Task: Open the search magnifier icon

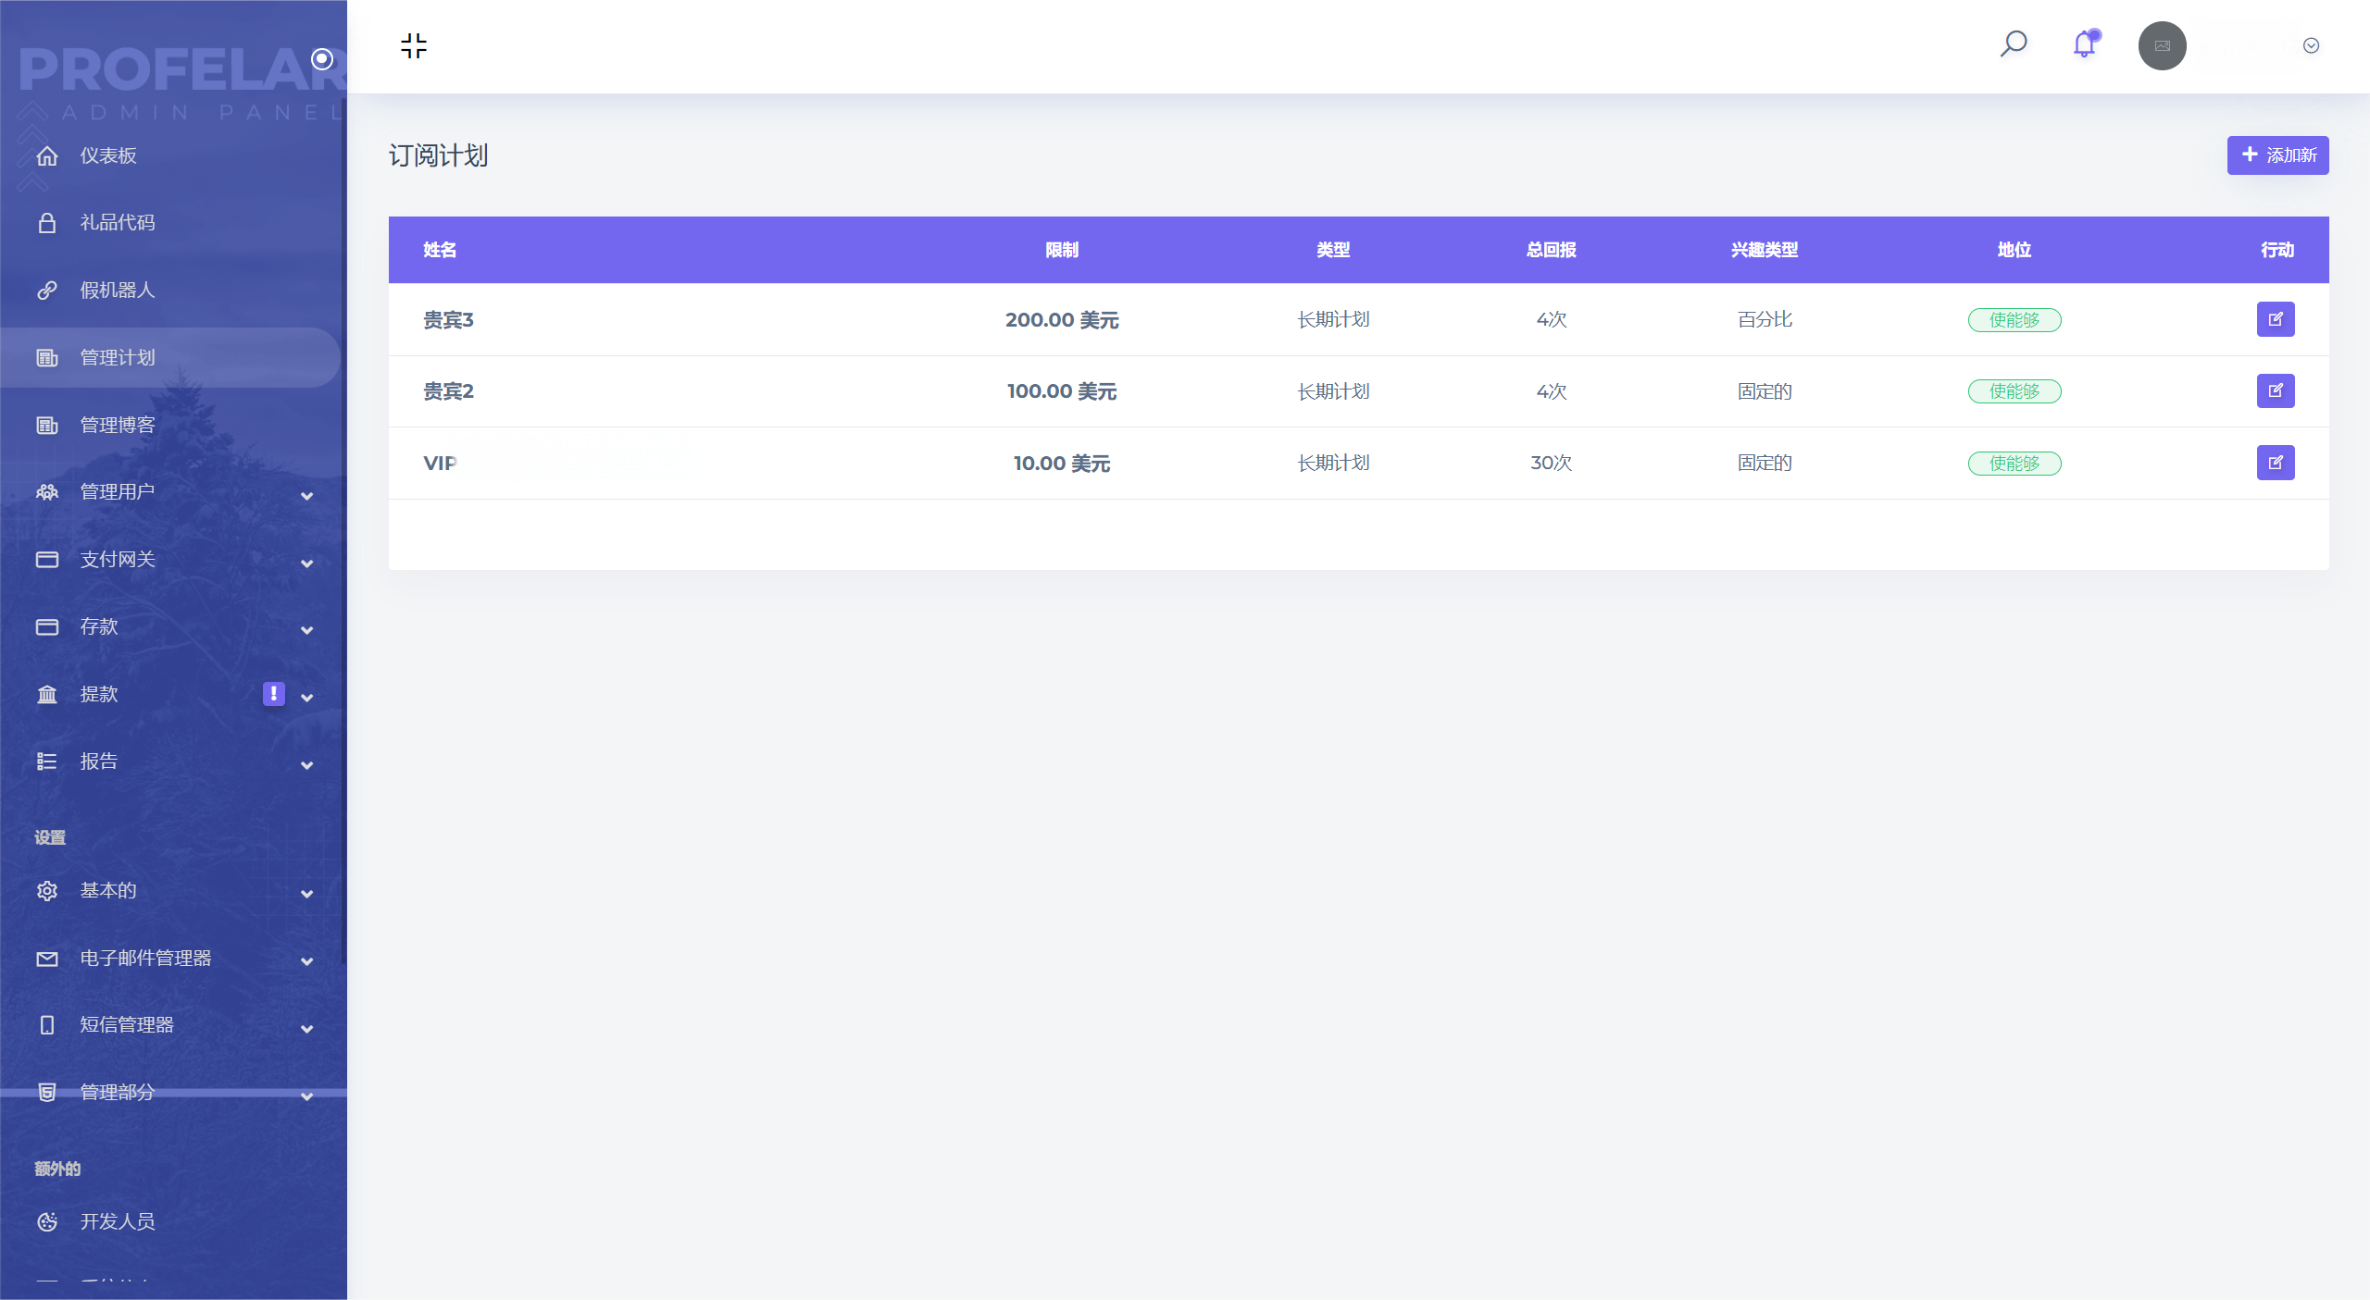Action: (2014, 44)
